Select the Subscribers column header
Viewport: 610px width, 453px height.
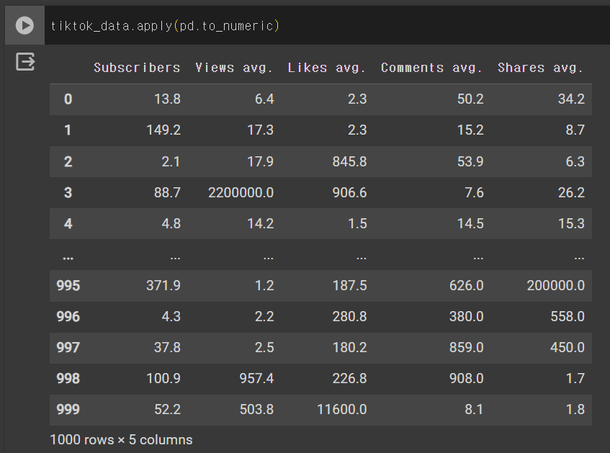137,68
